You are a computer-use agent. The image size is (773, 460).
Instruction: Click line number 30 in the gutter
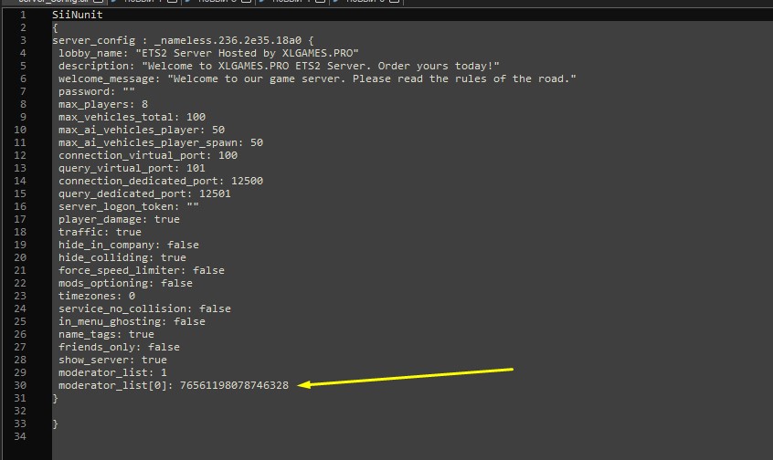pyautogui.click(x=19, y=385)
